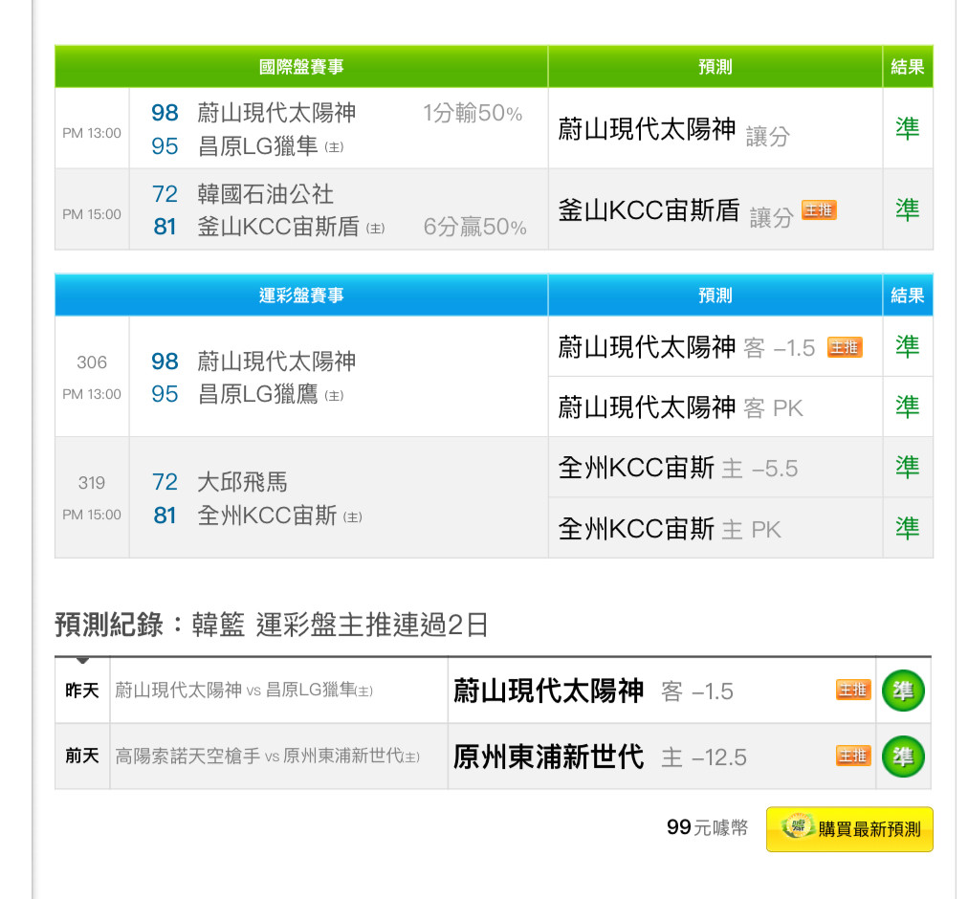Click the 昨天 label in prediction records
Image resolution: width=968 pixels, height=899 pixels.
(82, 691)
